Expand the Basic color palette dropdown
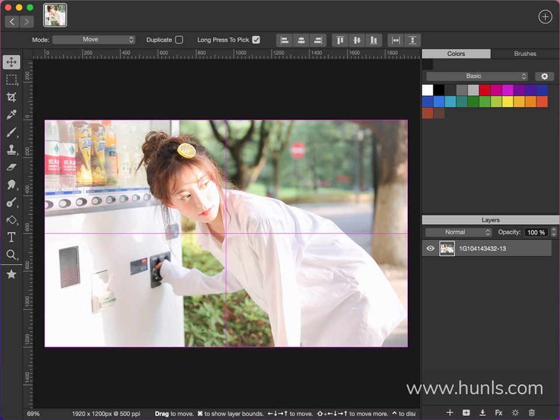The image size is (560, 420). (477, 76)
